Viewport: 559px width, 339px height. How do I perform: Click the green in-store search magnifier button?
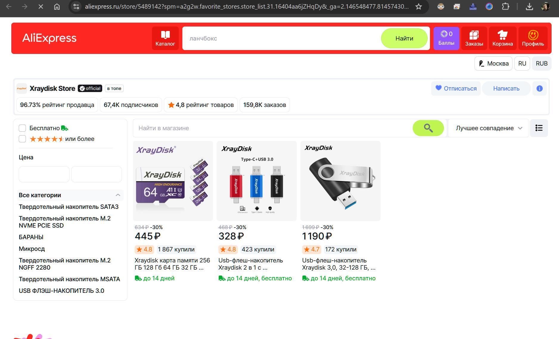click(428, 128)
